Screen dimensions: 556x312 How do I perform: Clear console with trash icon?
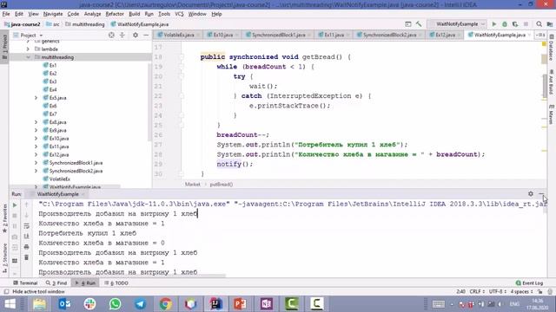(x=27, y=257)
